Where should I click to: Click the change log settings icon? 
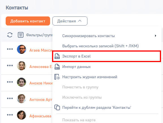[x=57, y=77]
